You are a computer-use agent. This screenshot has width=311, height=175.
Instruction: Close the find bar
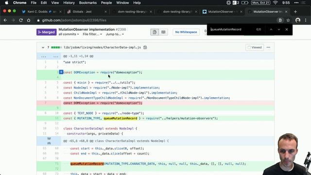point(287,29)
